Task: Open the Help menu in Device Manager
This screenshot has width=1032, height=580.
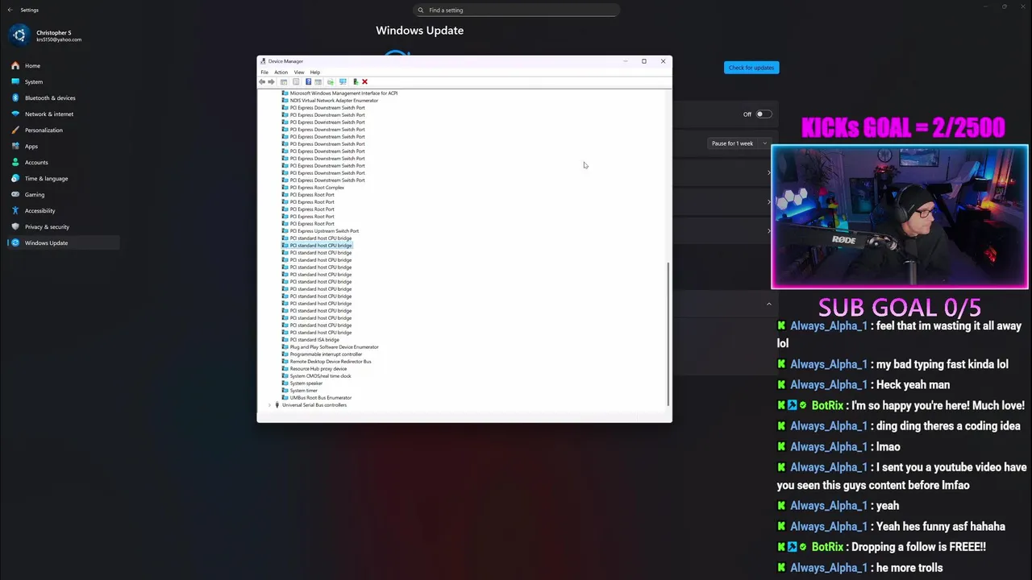Action: (315, 72)
